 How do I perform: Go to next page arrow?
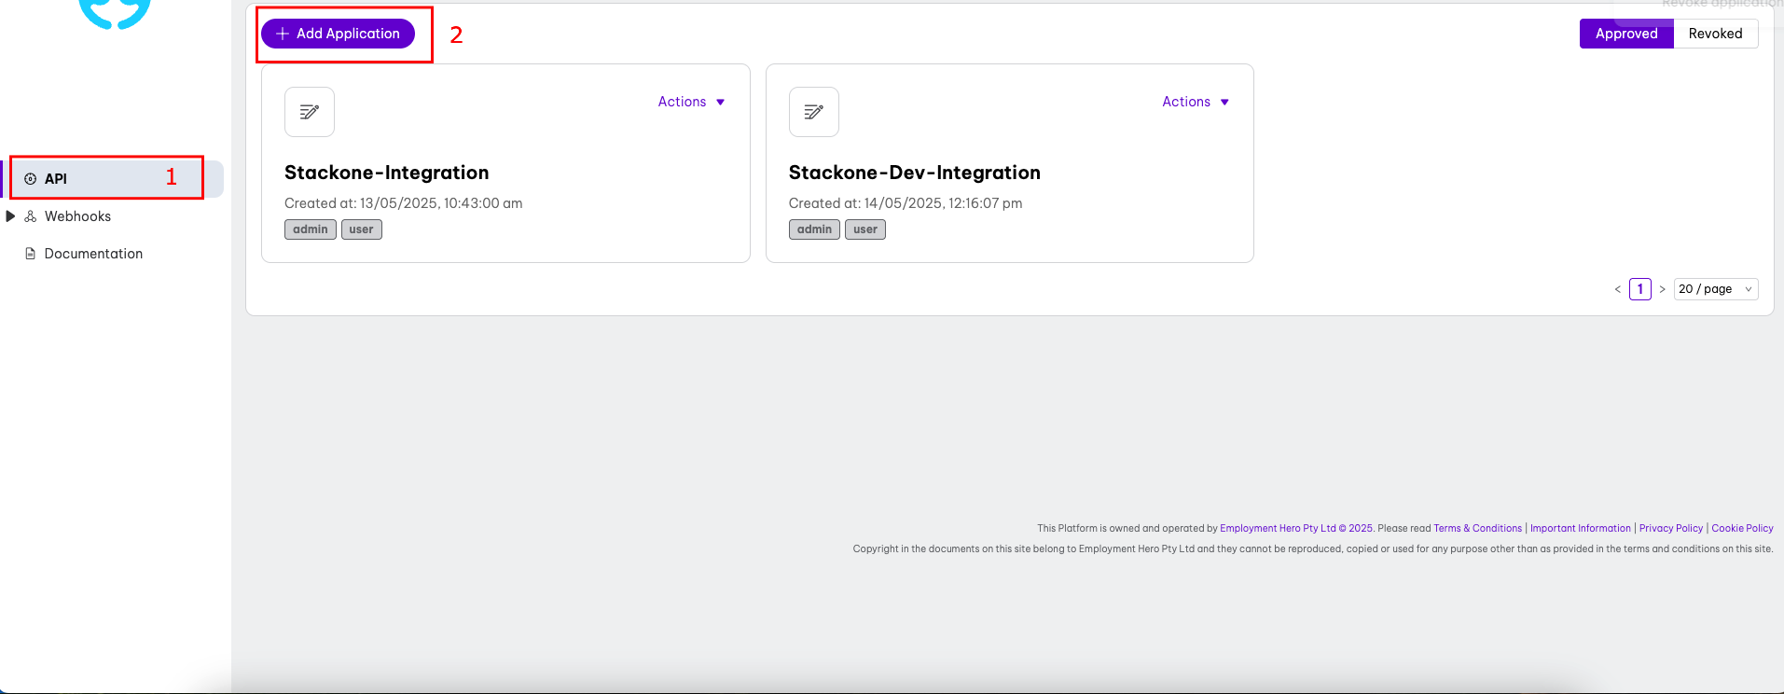[x=1662, y=289]
